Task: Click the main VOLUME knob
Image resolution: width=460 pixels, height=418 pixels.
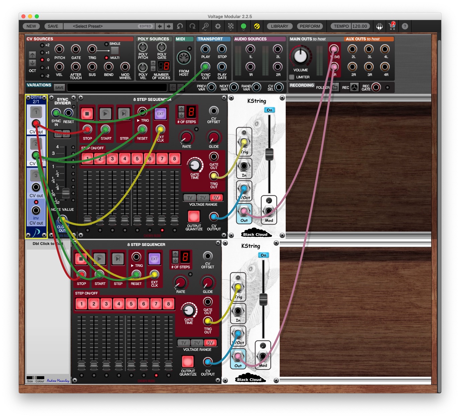Action: (300, 56)
